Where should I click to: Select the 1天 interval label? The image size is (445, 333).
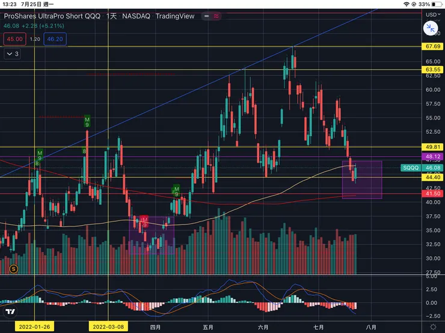tap(111, 16)
